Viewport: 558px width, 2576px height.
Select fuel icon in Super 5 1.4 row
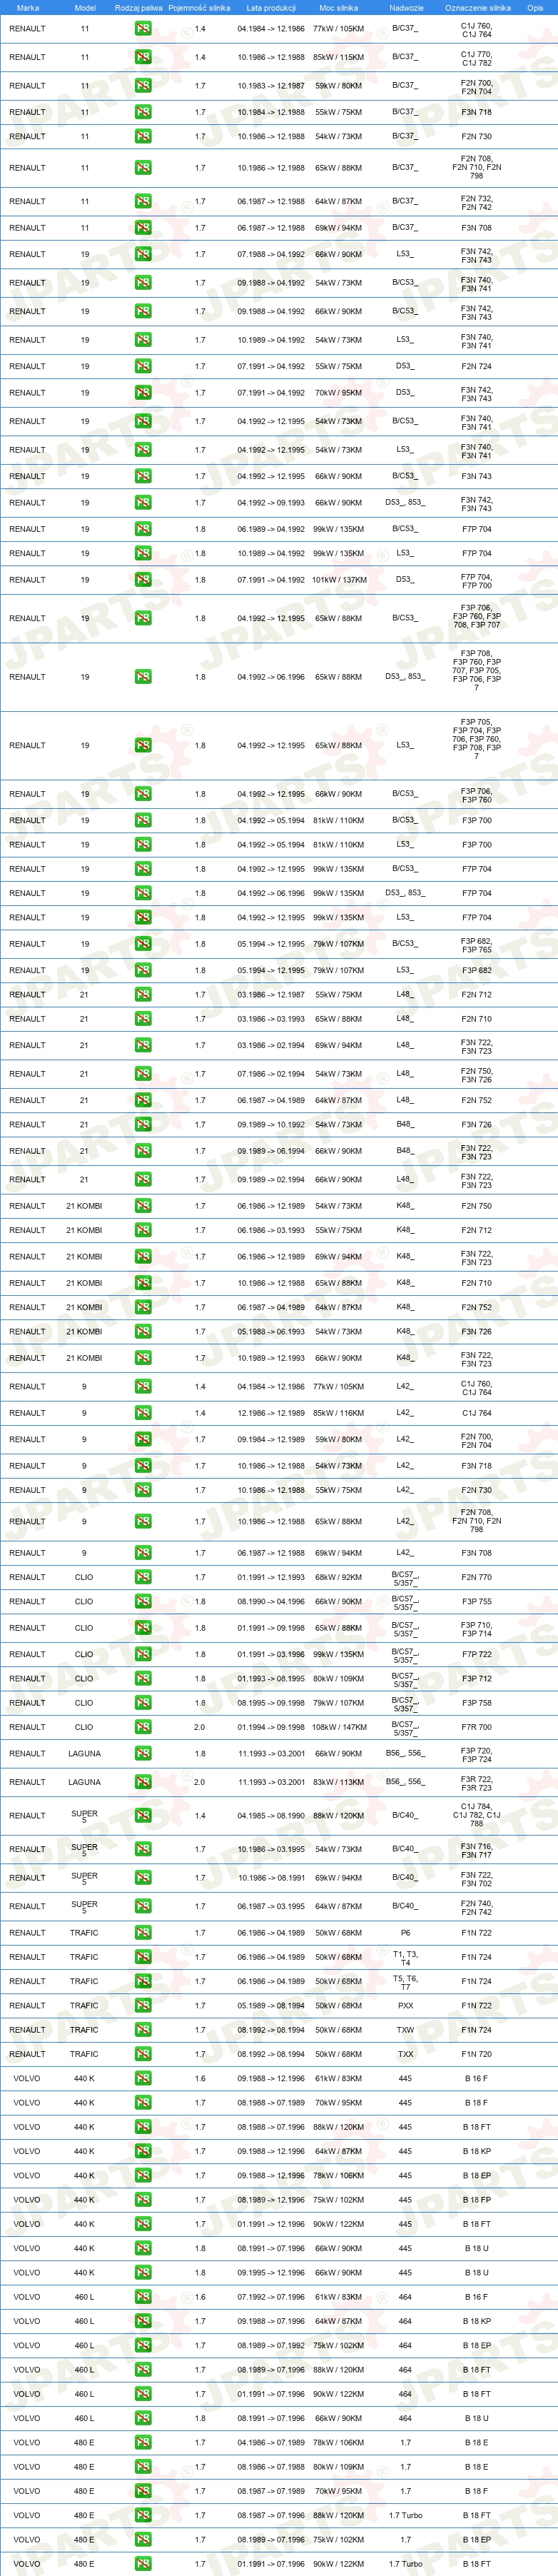[143, 1815]
